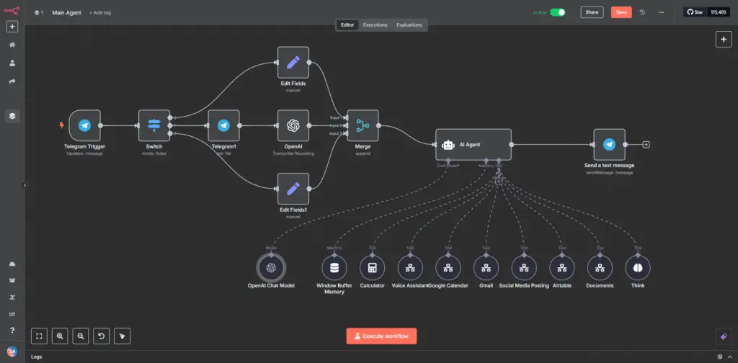This screenshot has width=738, height=363.
Task: Select the Think tool node
Action: 638,268
